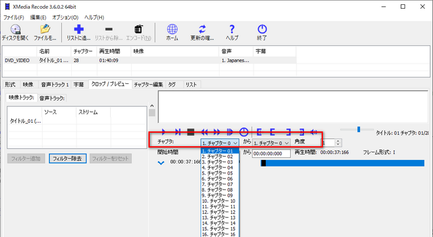Click the 再生時間 column header

113,51
